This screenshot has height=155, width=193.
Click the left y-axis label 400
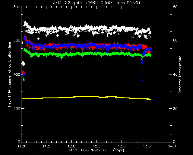pos(17,74)
